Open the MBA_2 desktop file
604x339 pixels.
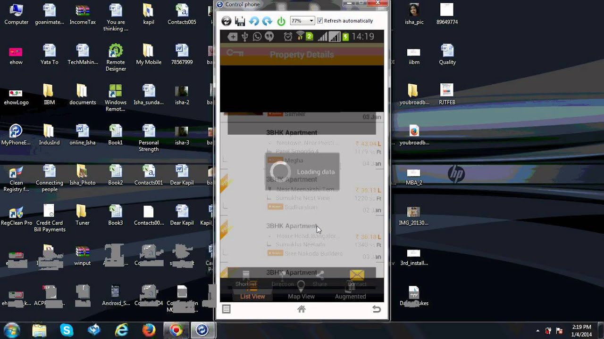click(414, 175)
